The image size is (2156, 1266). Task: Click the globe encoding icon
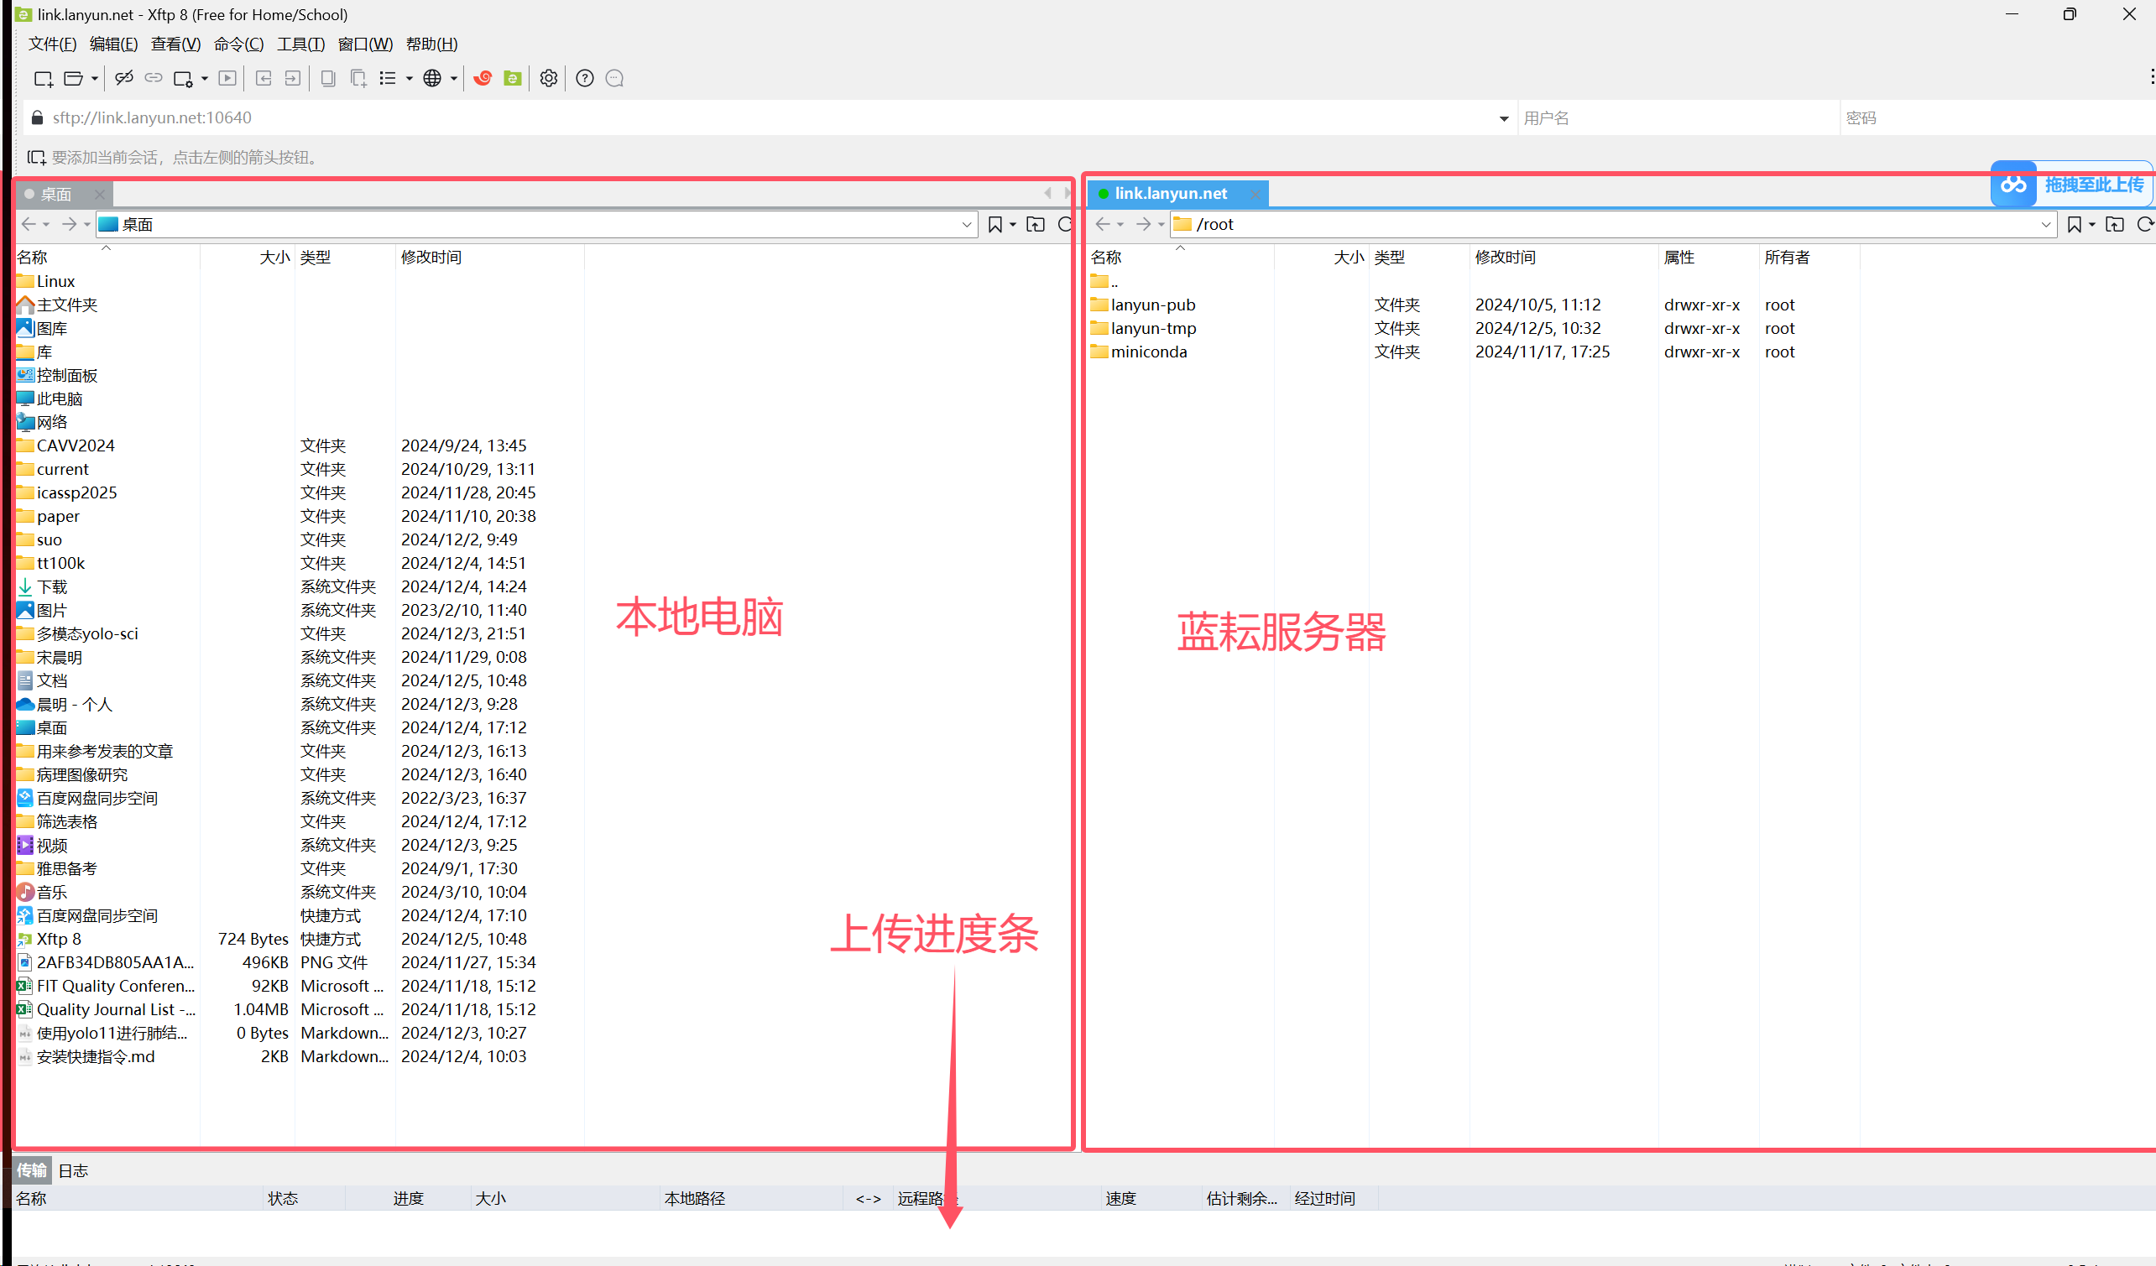pos(432,79)
